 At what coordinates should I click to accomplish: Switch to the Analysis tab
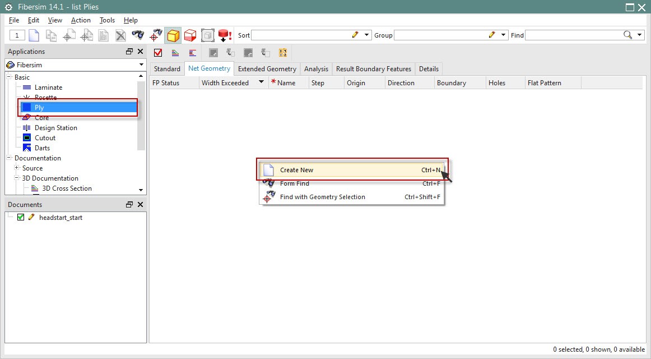click(316, 68)
